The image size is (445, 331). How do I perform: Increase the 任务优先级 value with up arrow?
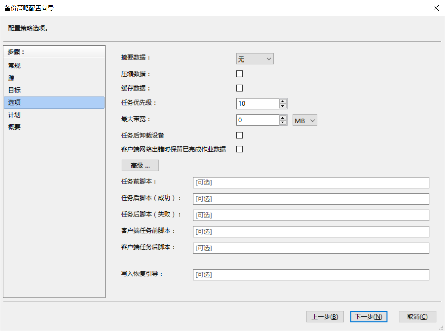(283, 101)
